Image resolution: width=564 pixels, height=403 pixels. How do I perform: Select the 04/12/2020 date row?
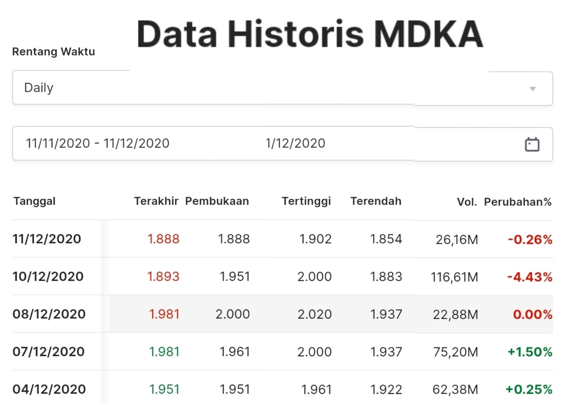49,389
